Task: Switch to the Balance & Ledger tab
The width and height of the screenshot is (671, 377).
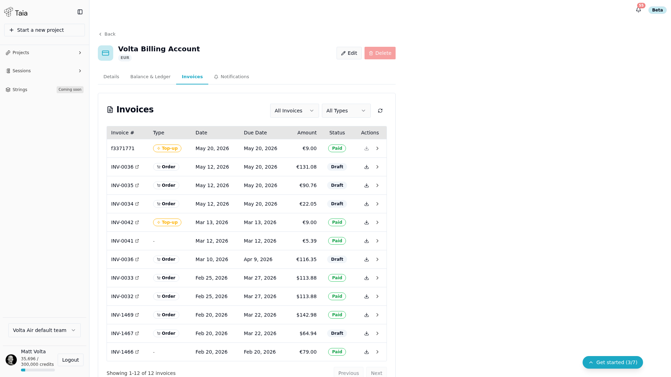Action: point(150,77)
